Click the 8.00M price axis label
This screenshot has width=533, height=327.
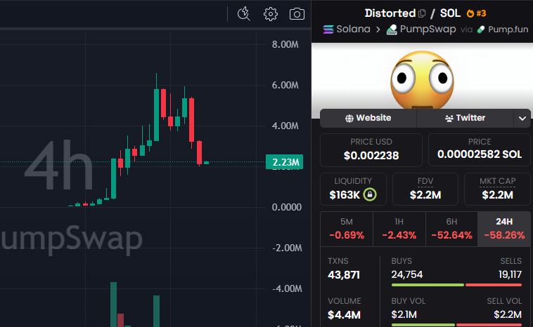pos(285,44)
